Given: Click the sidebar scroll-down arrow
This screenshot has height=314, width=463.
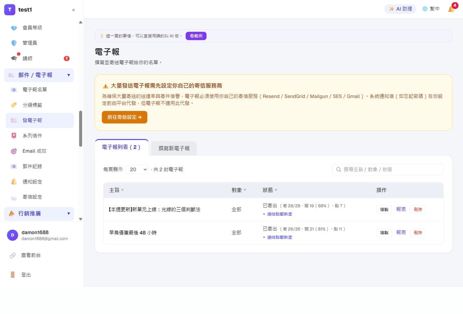Looking at the screenshot, I should [81, 219].
